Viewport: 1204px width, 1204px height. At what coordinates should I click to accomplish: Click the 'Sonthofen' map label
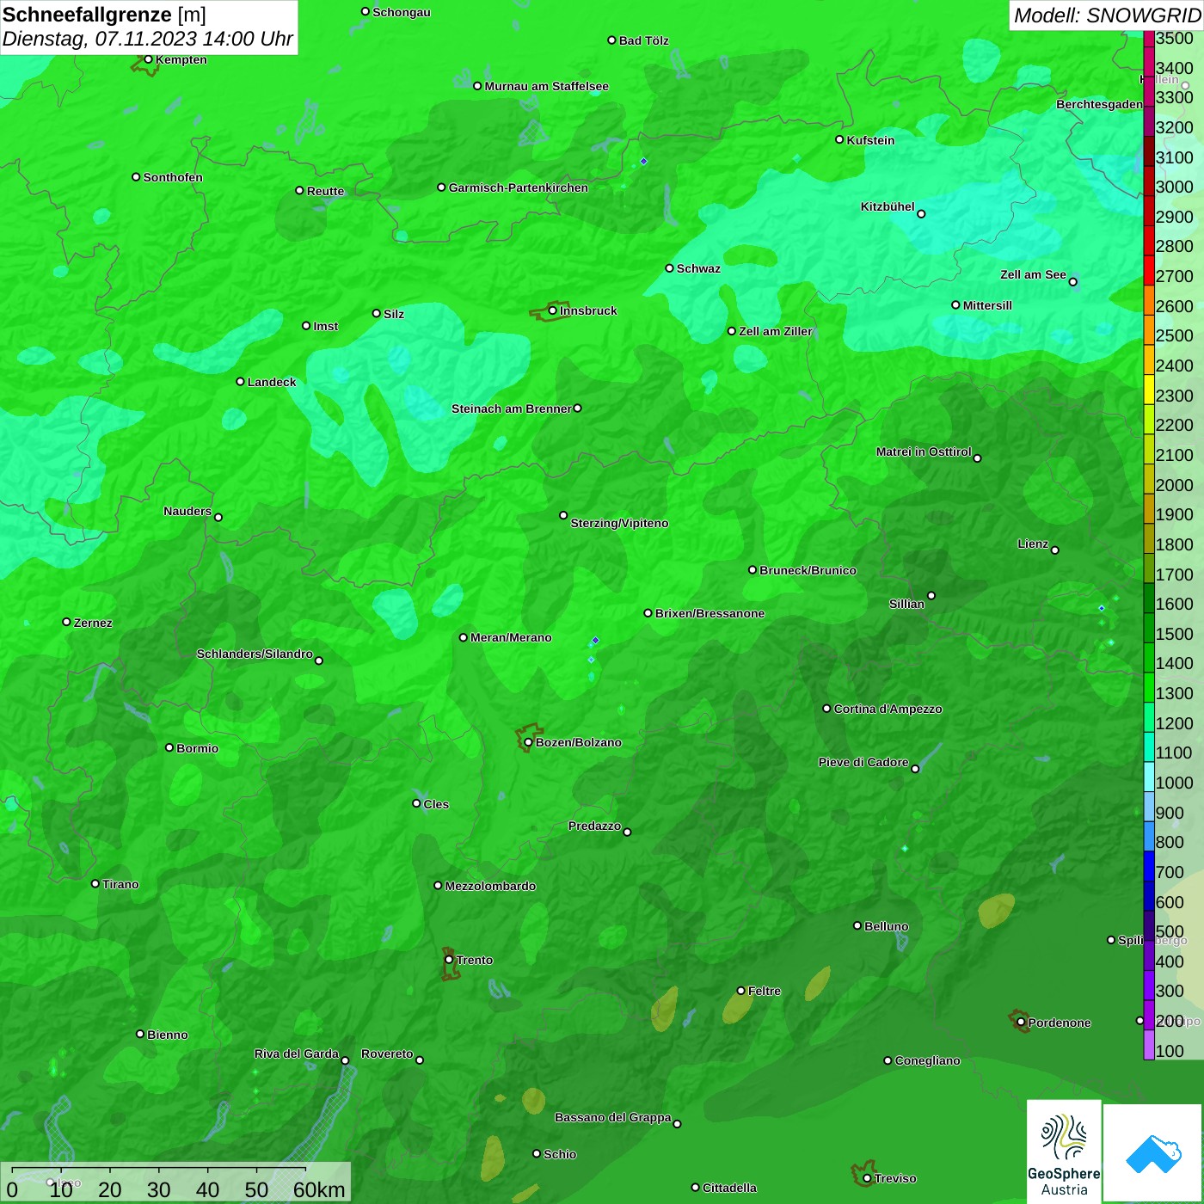tap(173, 177)
